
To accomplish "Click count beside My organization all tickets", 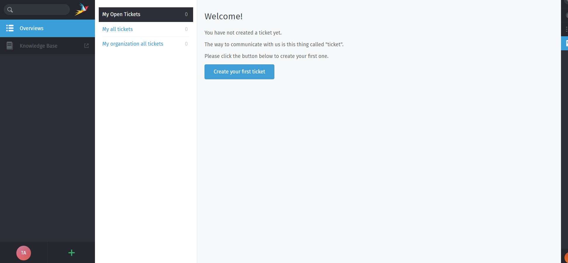I will tap(186, 44).
